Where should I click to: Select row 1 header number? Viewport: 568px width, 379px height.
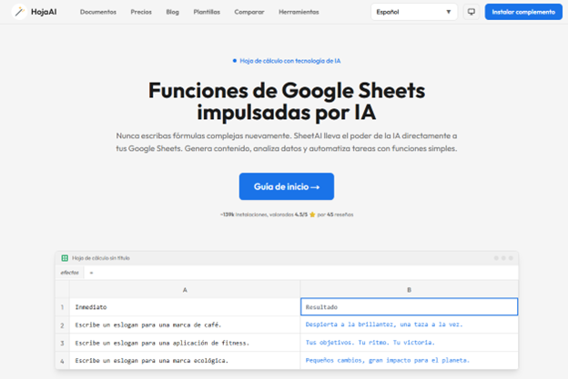point(62,307)
